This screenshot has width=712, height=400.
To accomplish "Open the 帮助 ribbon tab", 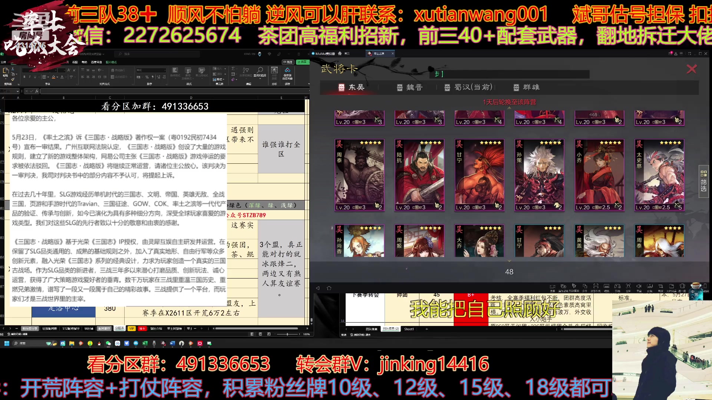I will (85, 62).
